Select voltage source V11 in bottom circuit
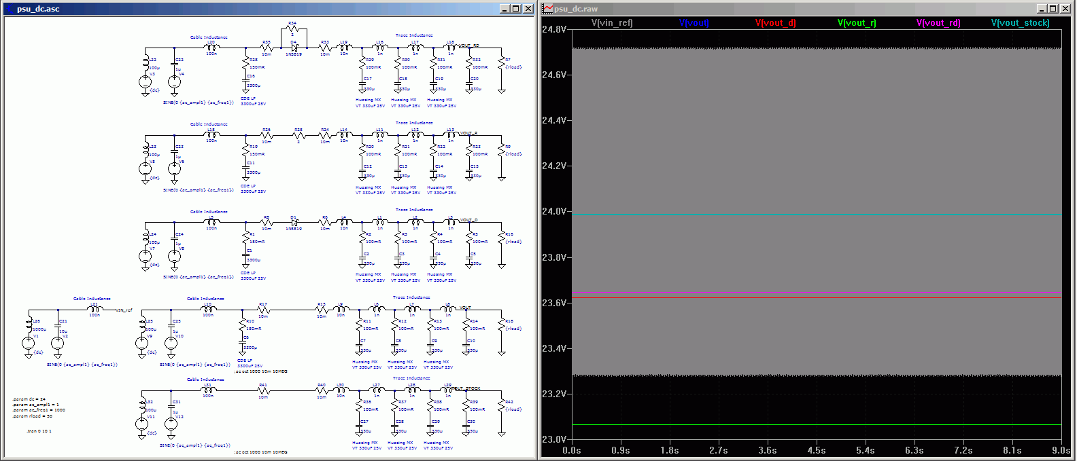Screen dimensions: 1077x461 (141, 424)
